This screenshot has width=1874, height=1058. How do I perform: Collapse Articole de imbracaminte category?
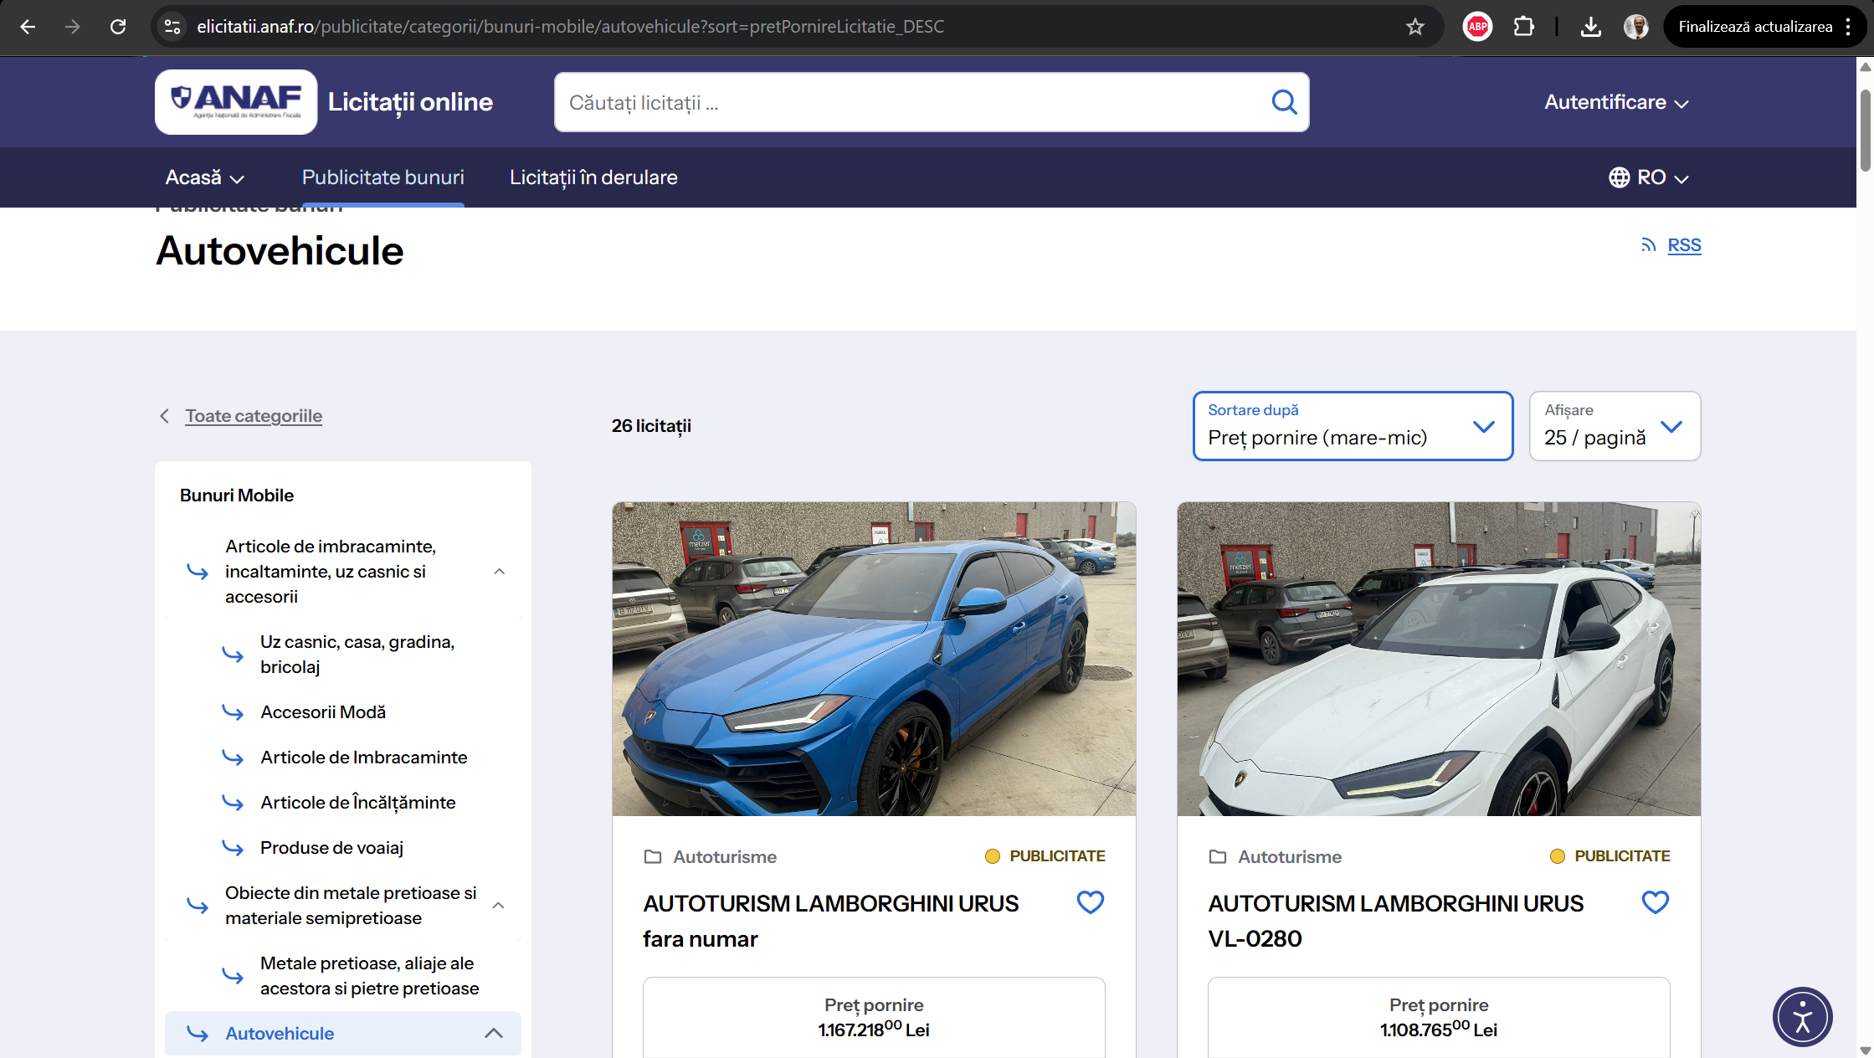[500, 572]
